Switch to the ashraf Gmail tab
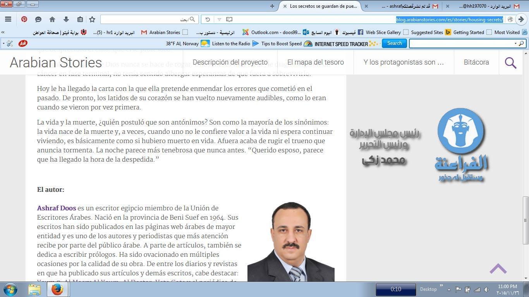The height and width of the screenshot is (297, 529). (407, 6)
